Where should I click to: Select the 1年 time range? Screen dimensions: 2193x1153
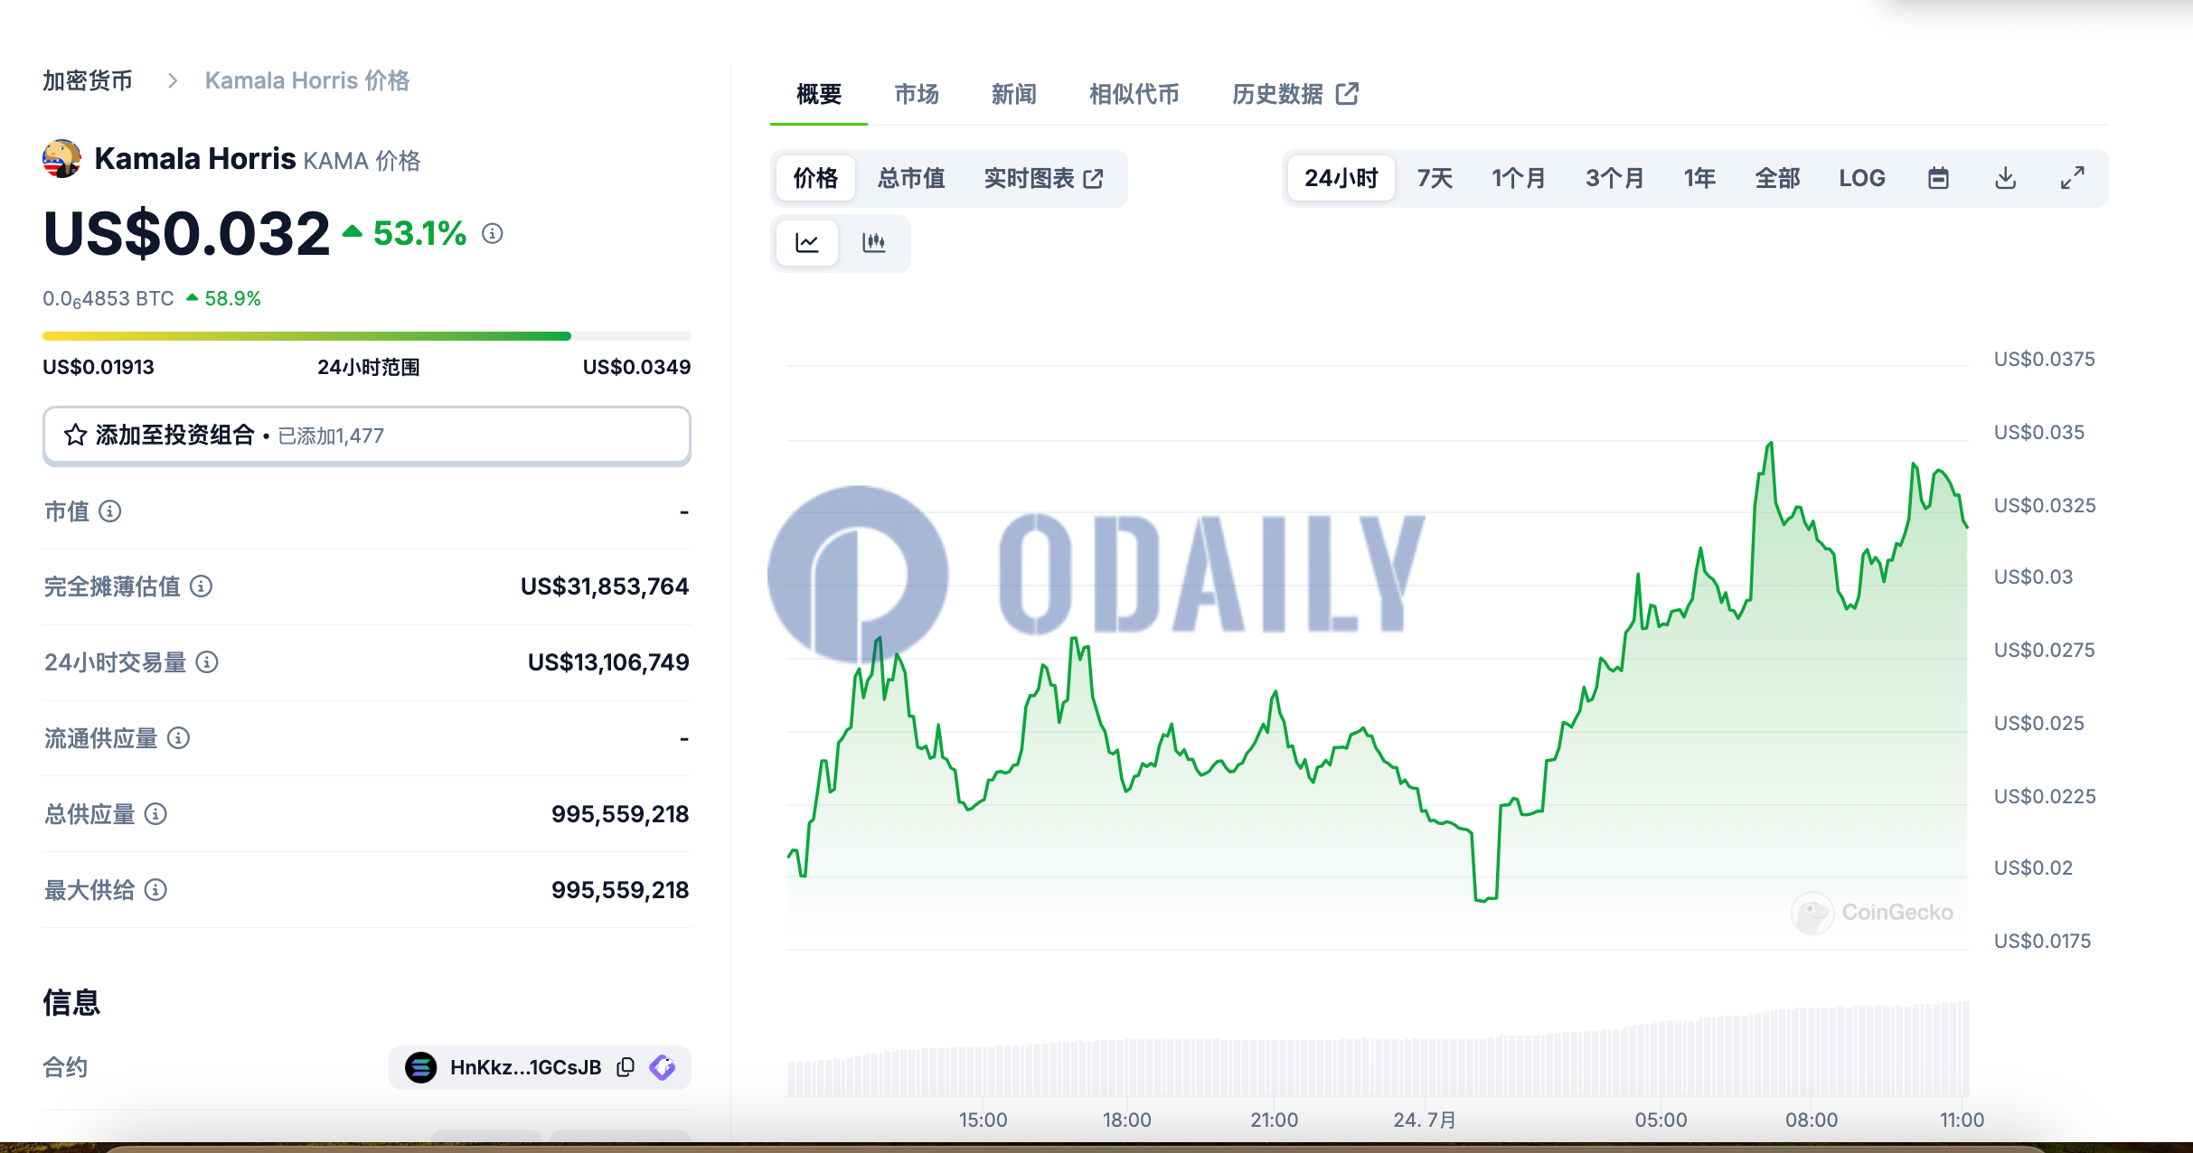(1699, 178)
